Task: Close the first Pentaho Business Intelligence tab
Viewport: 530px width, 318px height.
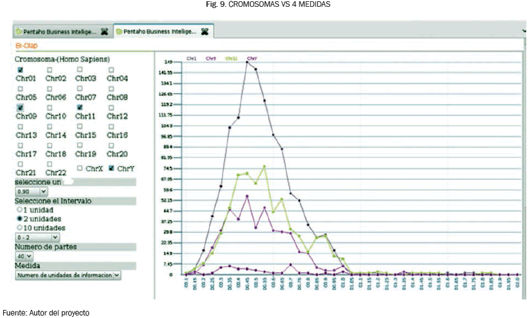Action: point(104,30)
